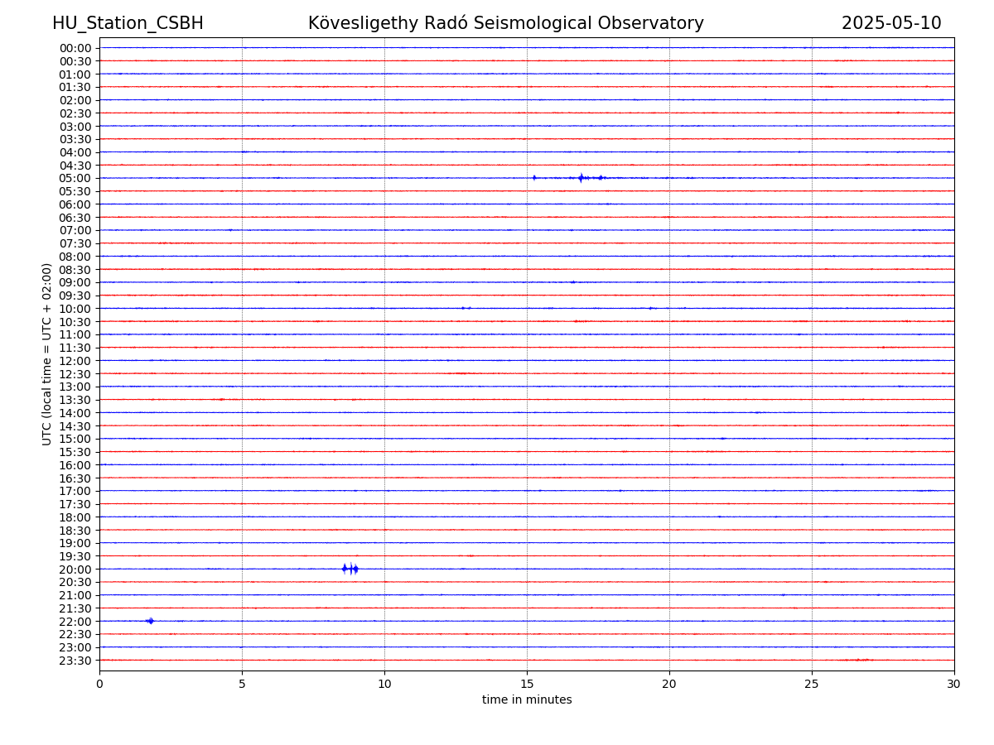This screenshot has width=994, height=745.
Task: Select the 09:30 time row label
Action: coord(75,296)
